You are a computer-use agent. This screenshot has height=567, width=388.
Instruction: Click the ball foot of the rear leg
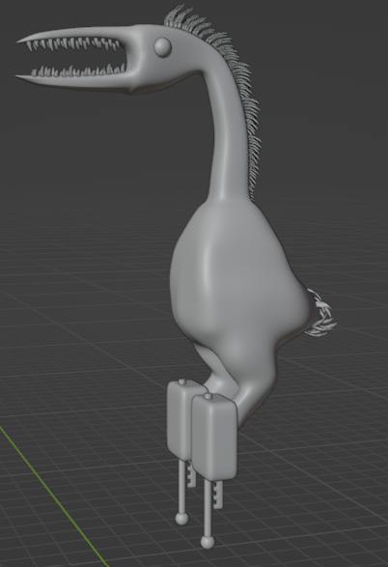[181, 519]
